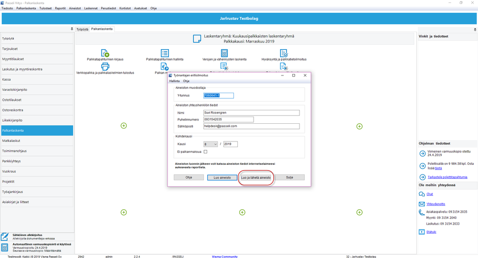The image size is (478, 258).
Task: Click the Sähköposti input field
Action: click(252, 126)
